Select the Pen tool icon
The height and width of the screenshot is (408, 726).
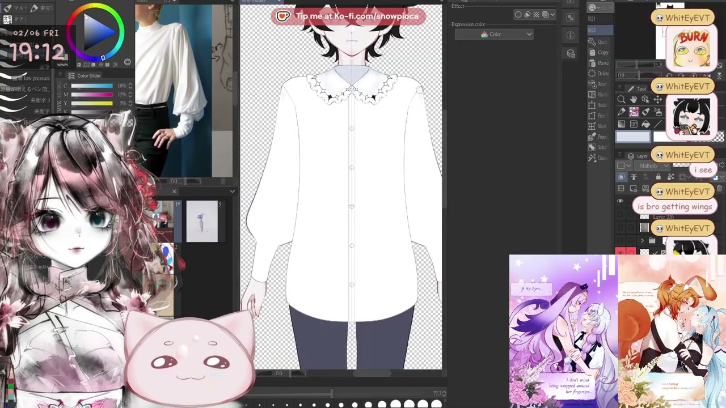[x=621, y=112]
